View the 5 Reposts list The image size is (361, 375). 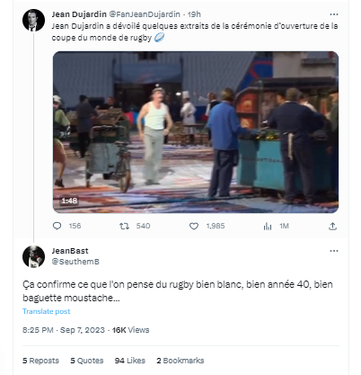pos(40,361)
